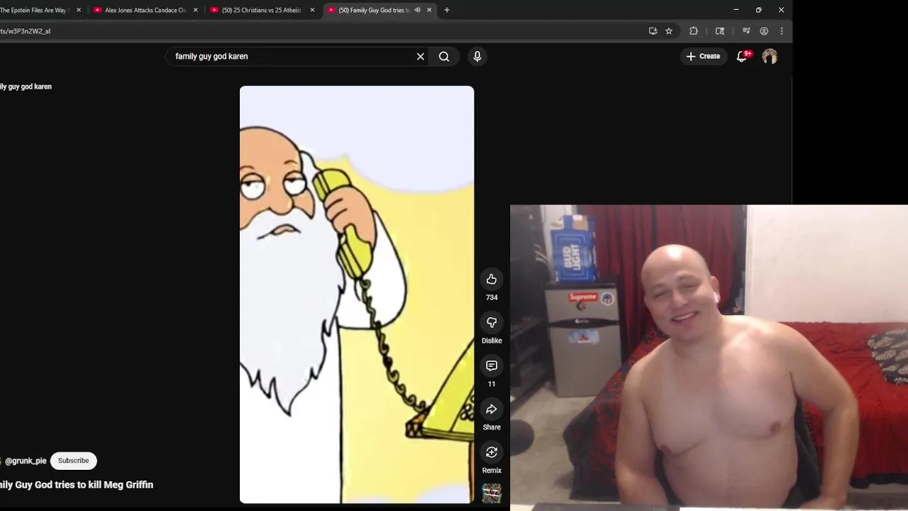Close the '25 Christians vs 25 Atheist' tab
Image resolution: width=908 pixels, height=511 pixels.
[x=312, y=10]
